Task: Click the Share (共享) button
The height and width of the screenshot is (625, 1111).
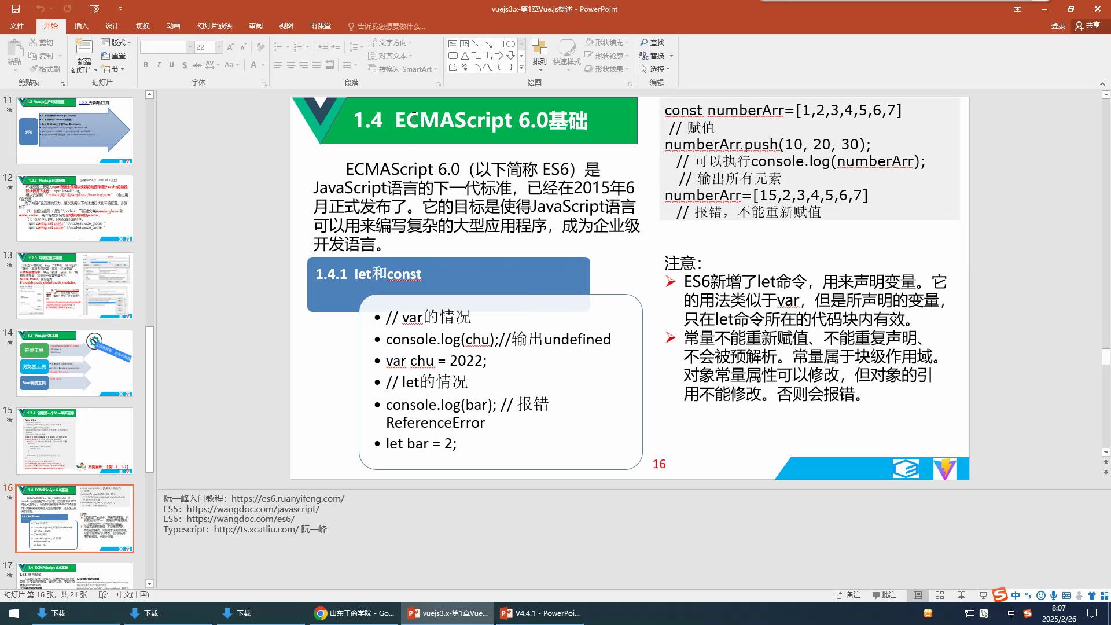Action: (1087, 25)
